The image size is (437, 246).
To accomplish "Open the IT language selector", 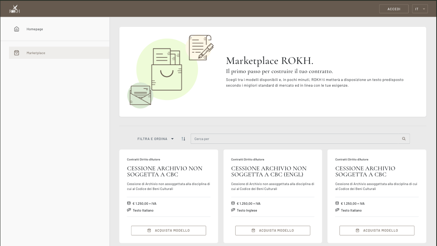I will (x=420, y=9).
